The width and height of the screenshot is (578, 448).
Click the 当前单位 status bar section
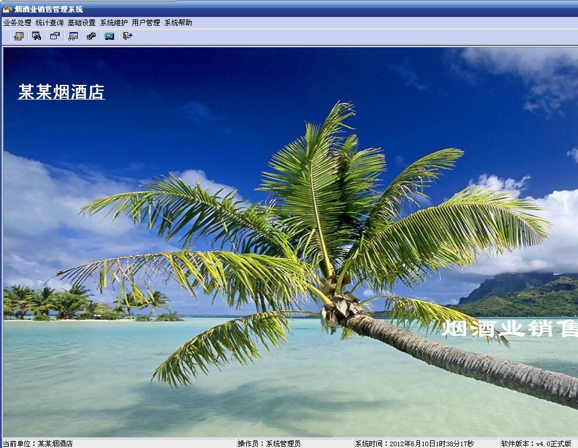(38, 442)
